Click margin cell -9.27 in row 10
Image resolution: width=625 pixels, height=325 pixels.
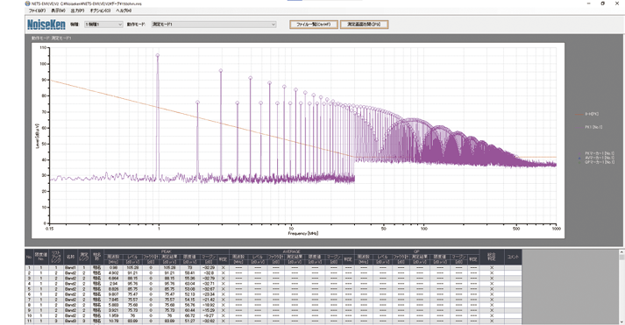(x=209, y=315)
